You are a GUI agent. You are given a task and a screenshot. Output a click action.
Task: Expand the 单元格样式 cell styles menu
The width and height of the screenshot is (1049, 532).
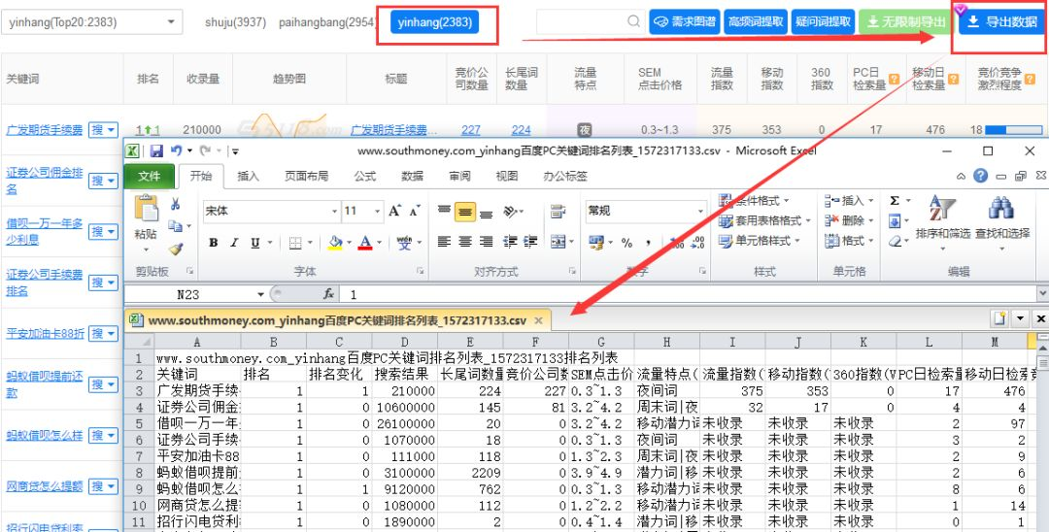coord(760,241)
